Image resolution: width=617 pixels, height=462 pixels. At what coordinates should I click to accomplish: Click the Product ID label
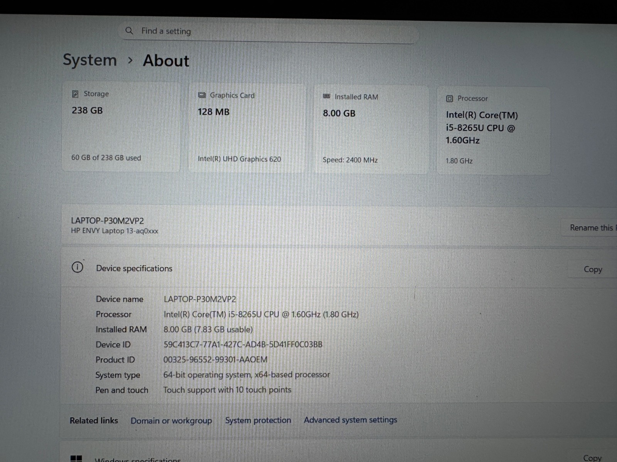pyautogui.click(x=115, y=360)
